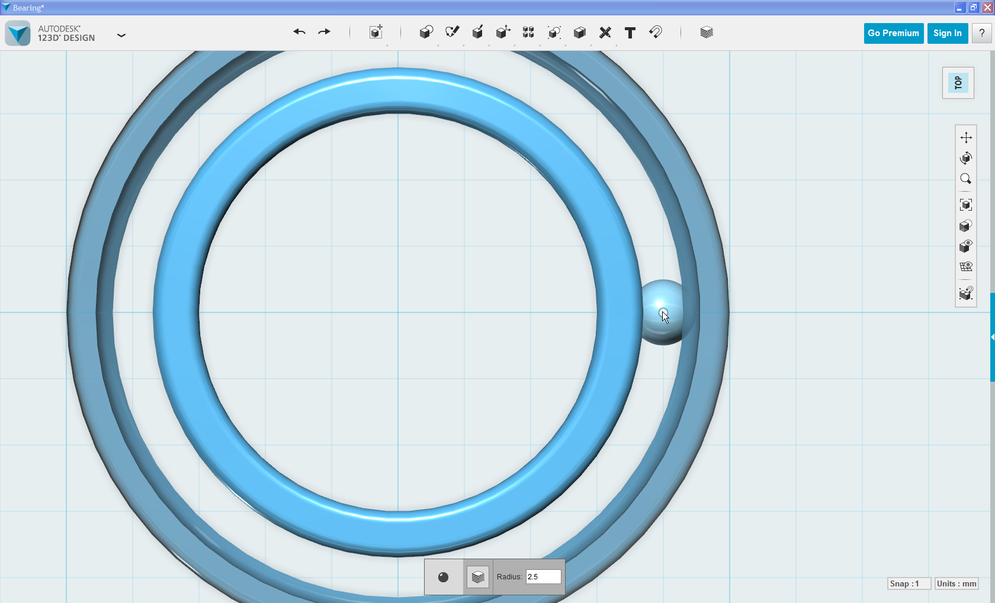Image resolution: width=995 pixels, height=603 pixels.
Task: Toggle snap while moving icon in navigation bar
Action: pos(966,293)
